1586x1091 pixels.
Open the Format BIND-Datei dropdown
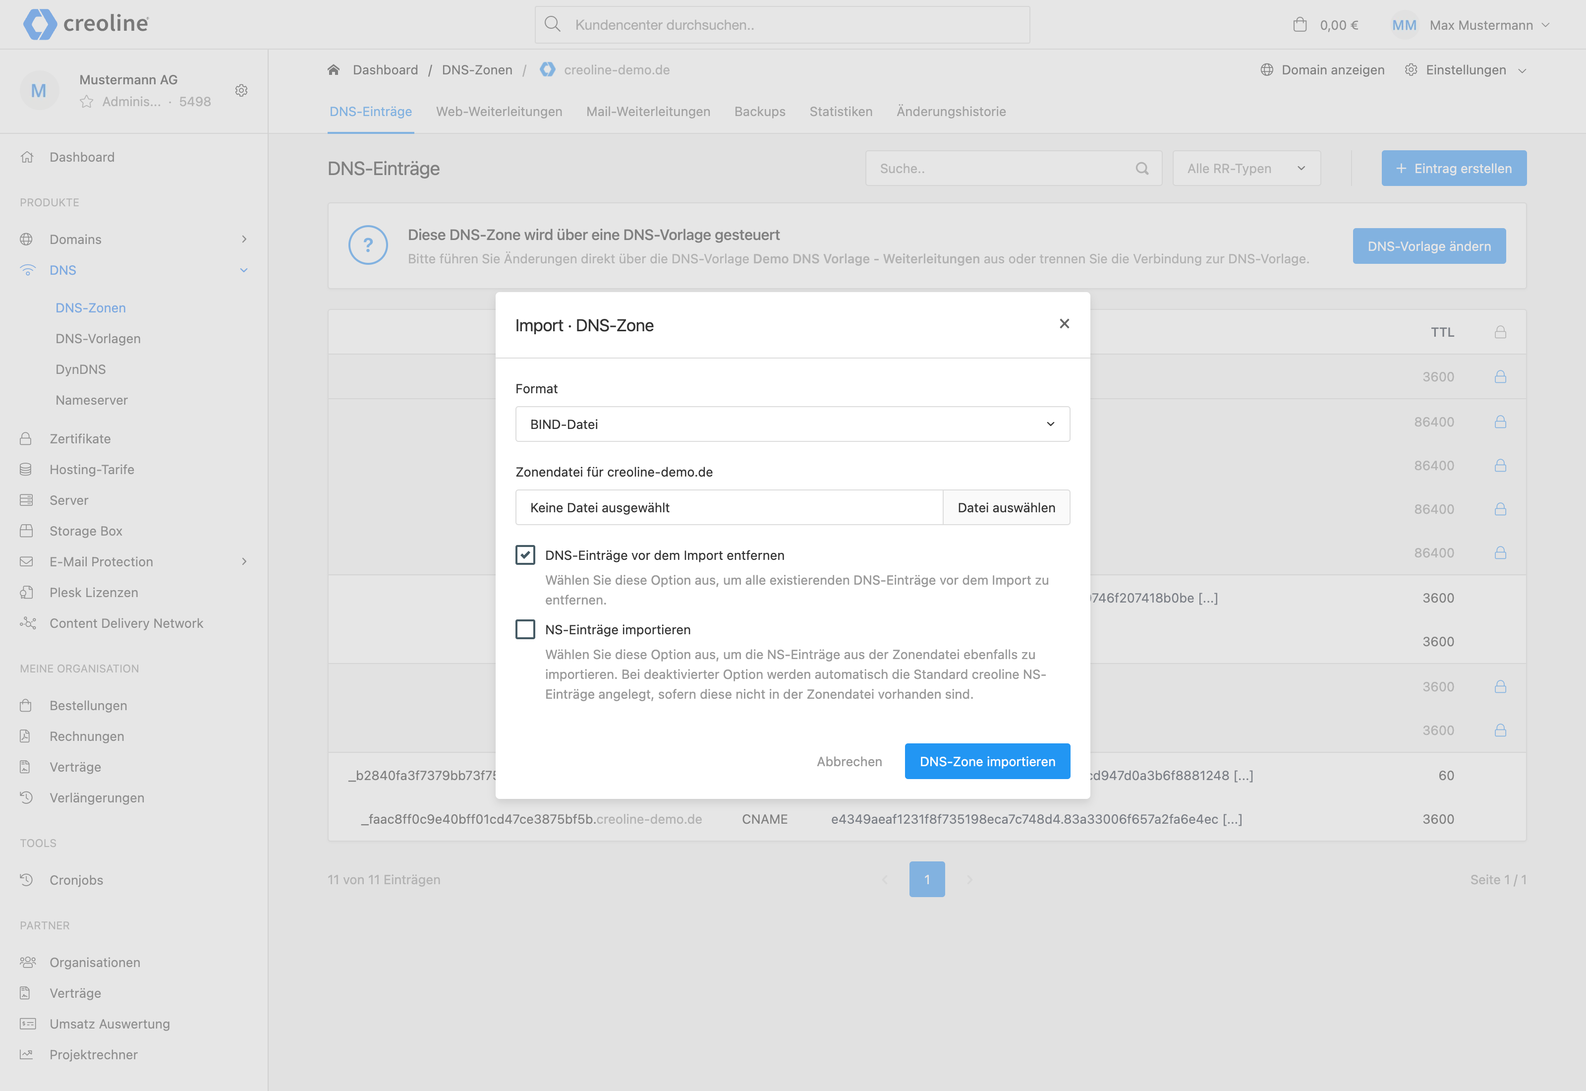coord(793,424)
